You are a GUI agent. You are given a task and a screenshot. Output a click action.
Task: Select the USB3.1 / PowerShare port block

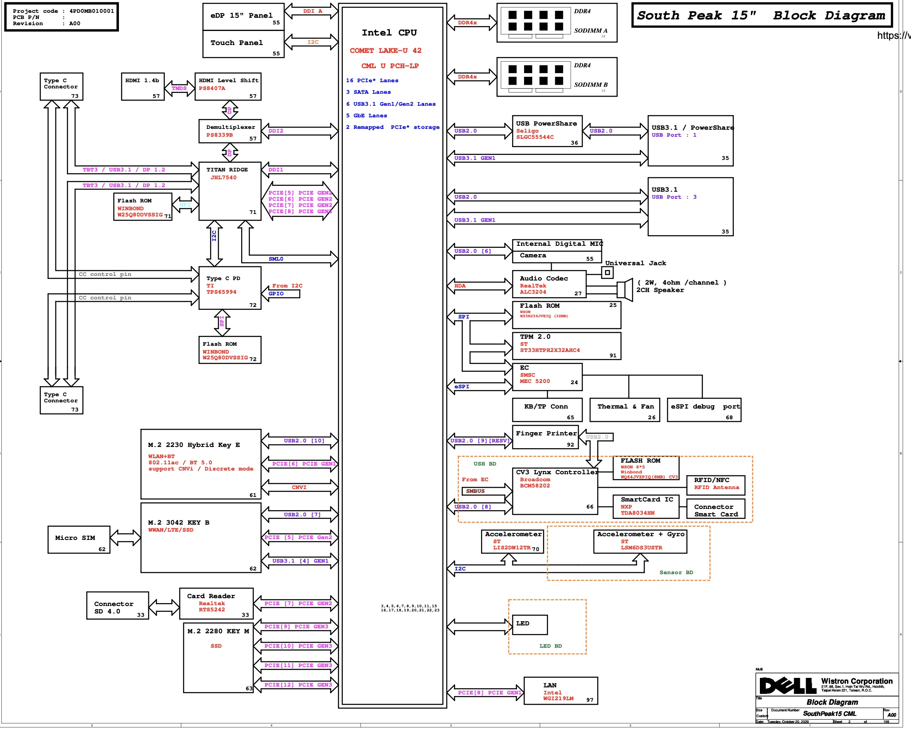690,141
